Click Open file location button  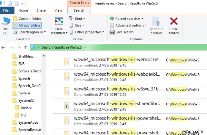pos(156,26)
